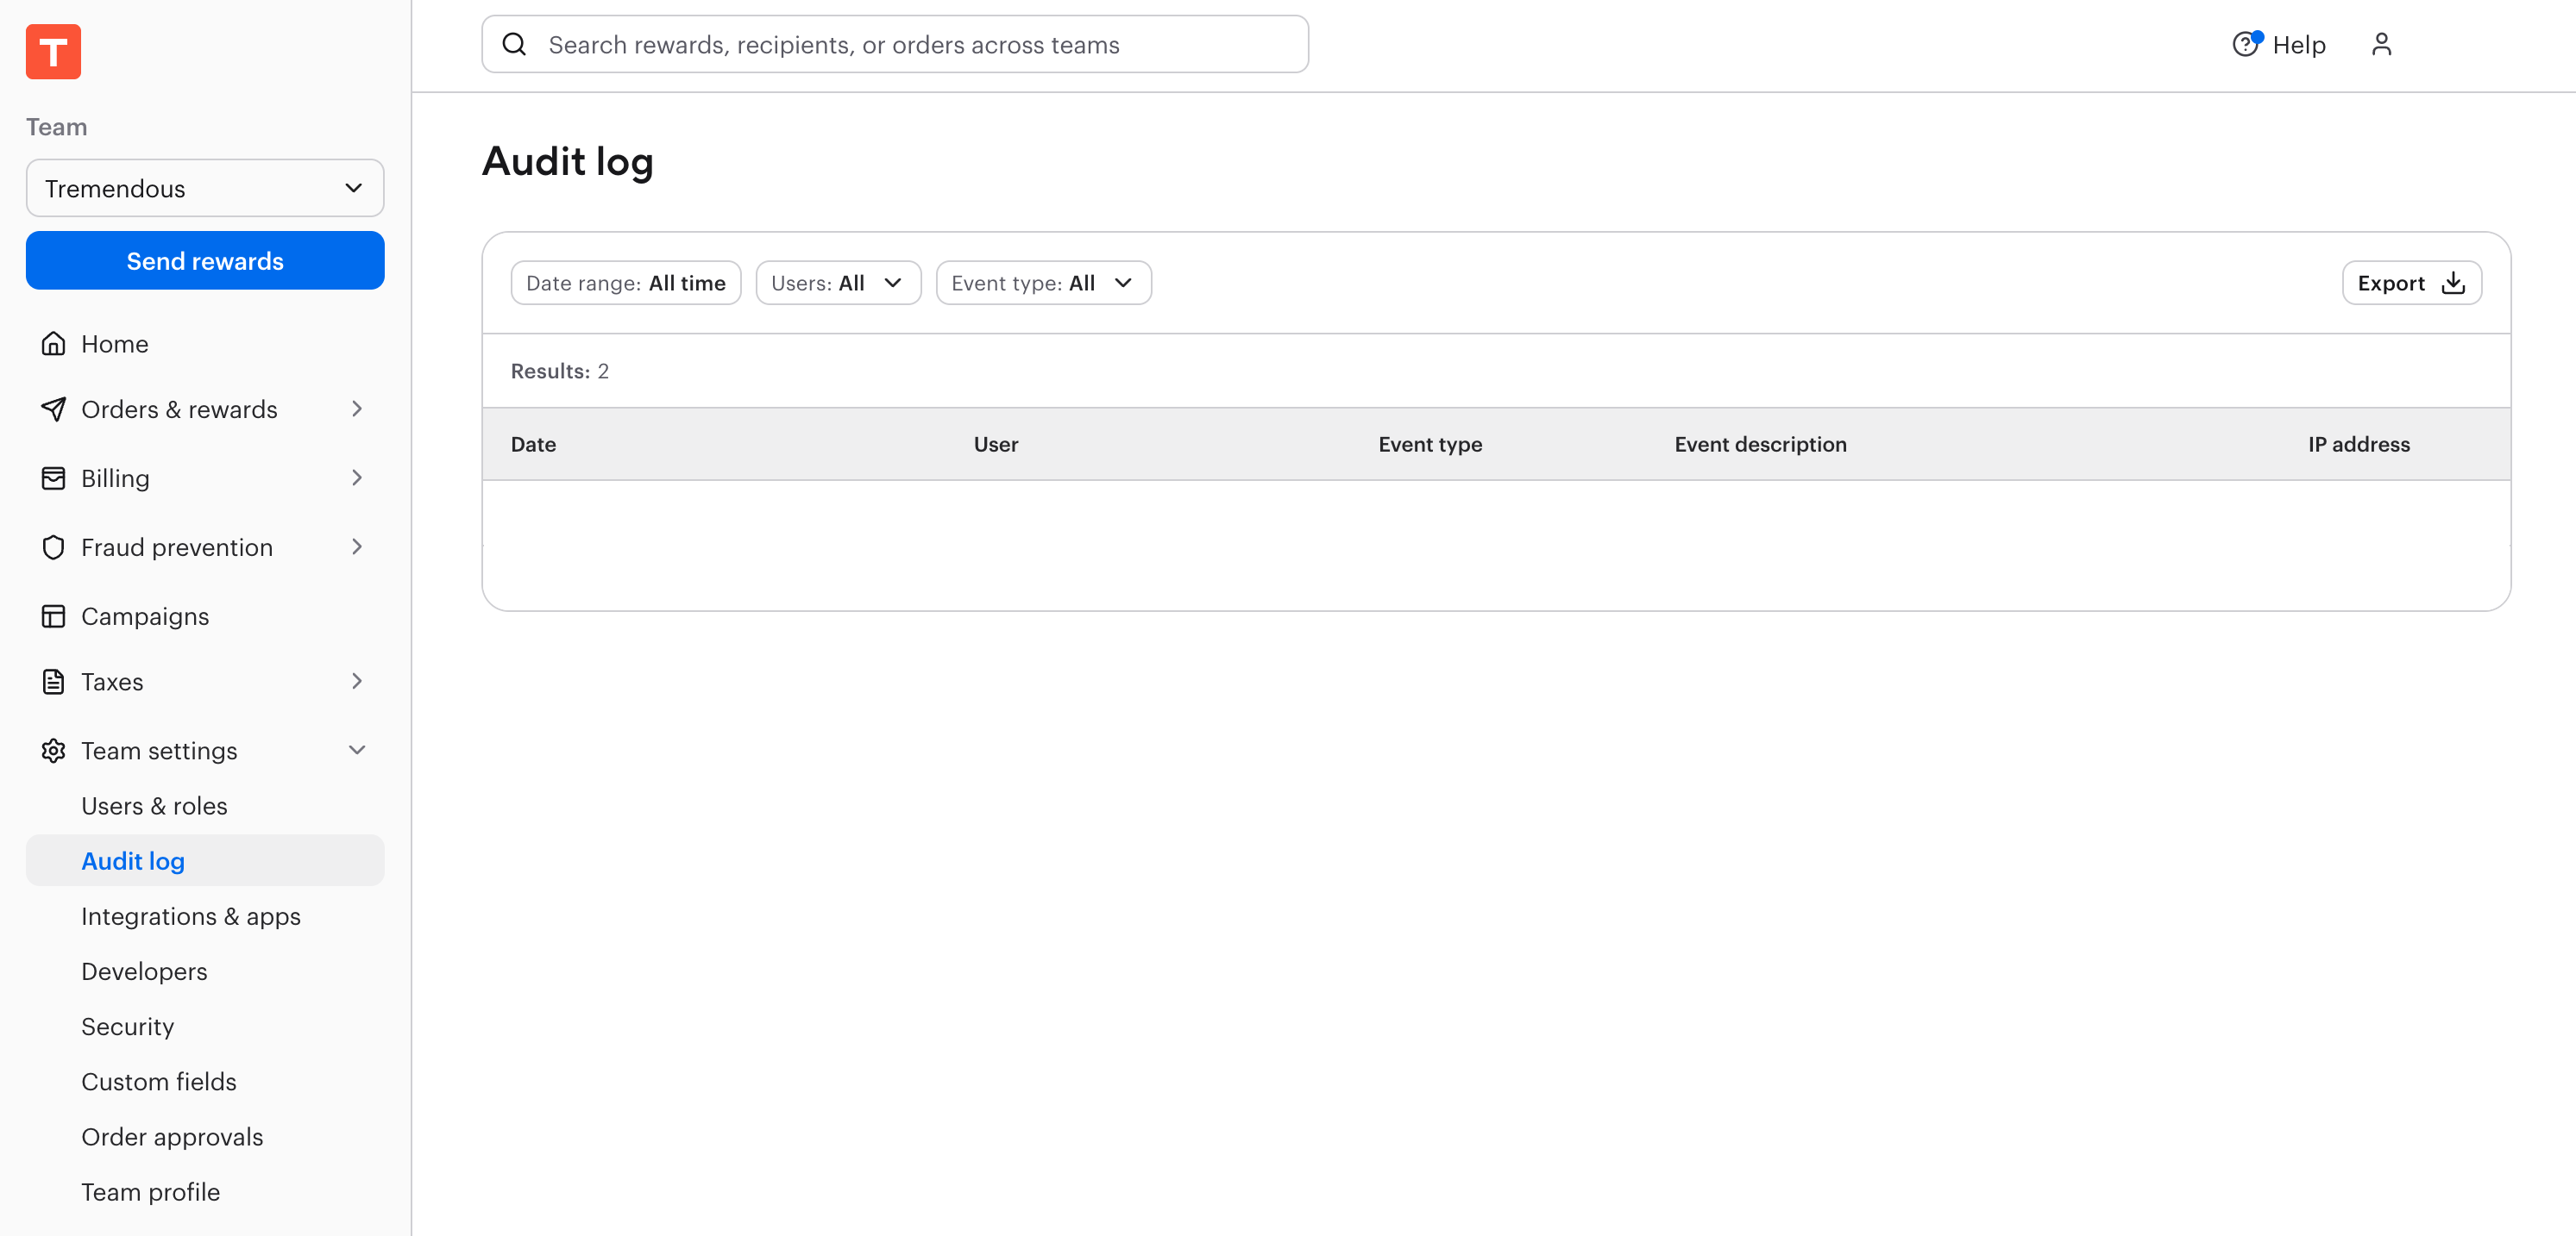Image resolution: width=2576 pixels, height=1236 pixels.
Task: Click the Home house icon
Action: [53, 344]
